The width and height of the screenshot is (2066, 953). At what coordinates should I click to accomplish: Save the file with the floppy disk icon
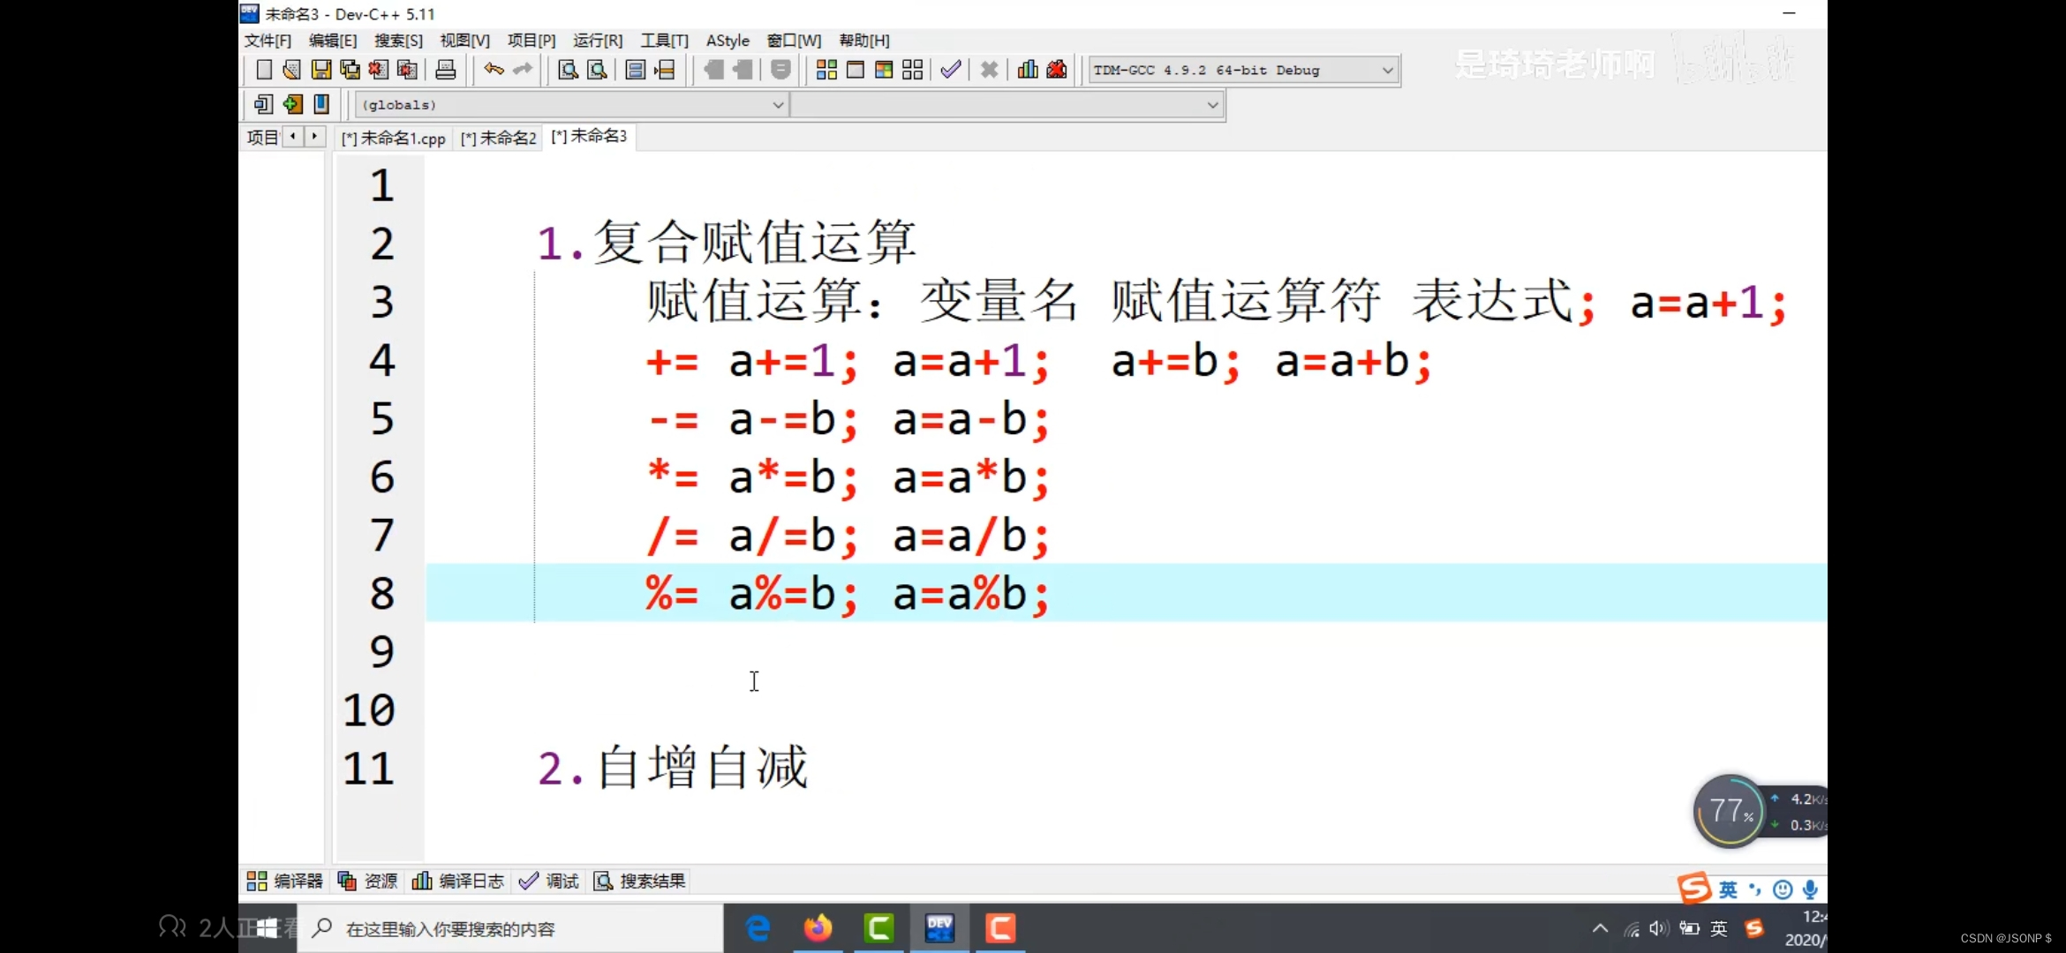tap(321, 70)
